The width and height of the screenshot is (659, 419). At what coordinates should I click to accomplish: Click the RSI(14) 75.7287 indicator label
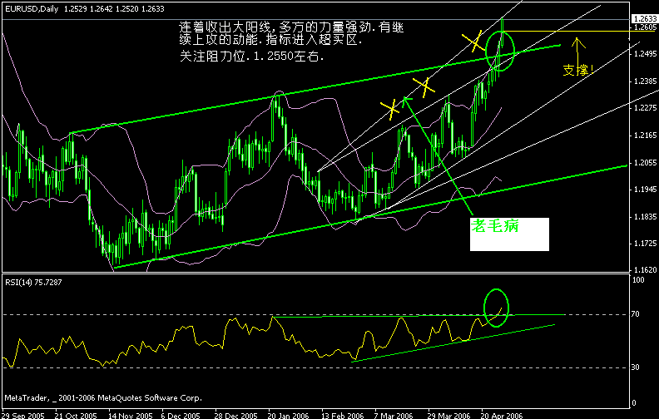pyautogui.click(x=33, y=283)
